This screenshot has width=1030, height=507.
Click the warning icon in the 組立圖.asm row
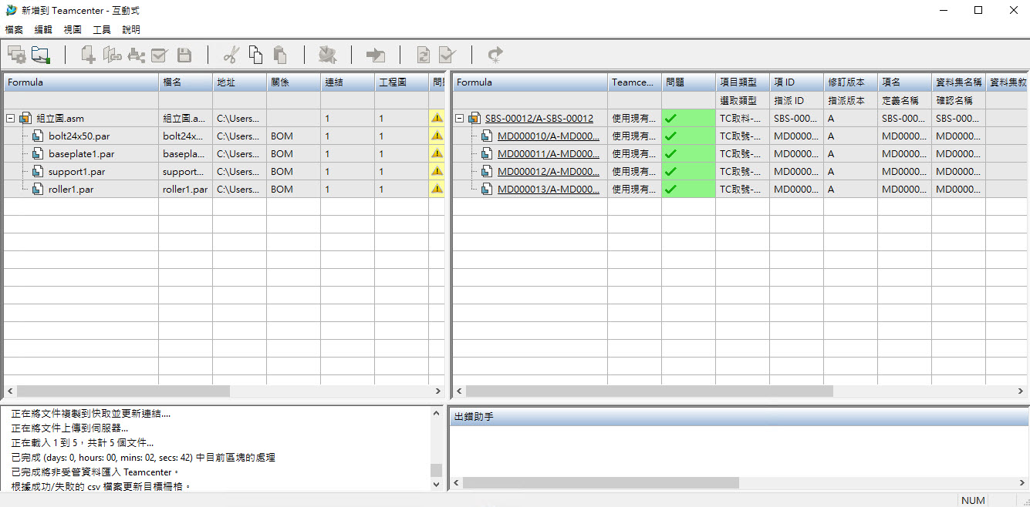[x=437, y=118]
